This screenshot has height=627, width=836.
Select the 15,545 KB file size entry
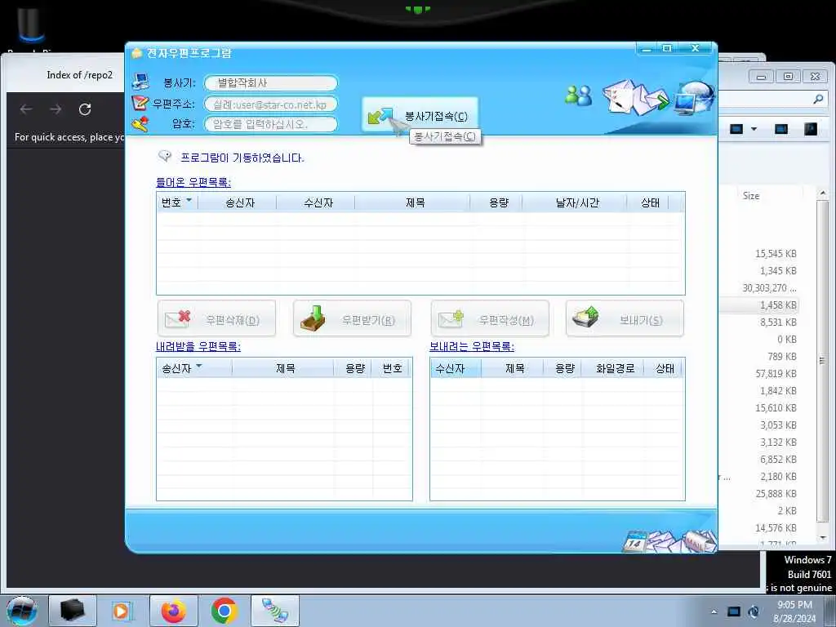coord(776,254)
